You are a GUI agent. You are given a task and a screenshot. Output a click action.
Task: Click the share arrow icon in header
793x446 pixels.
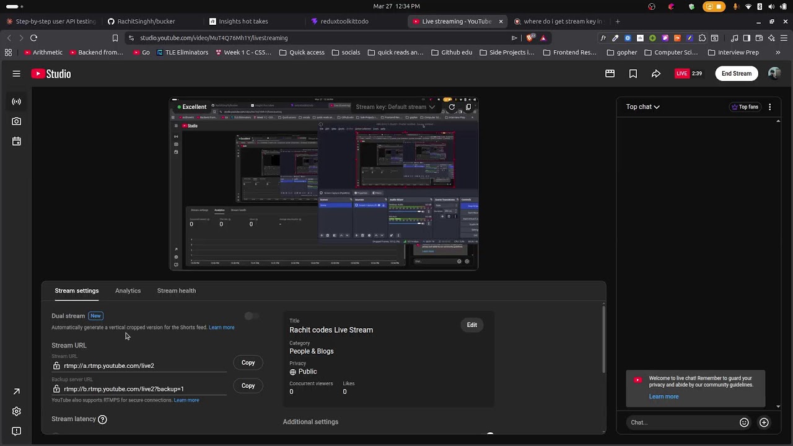pos(655,74)
